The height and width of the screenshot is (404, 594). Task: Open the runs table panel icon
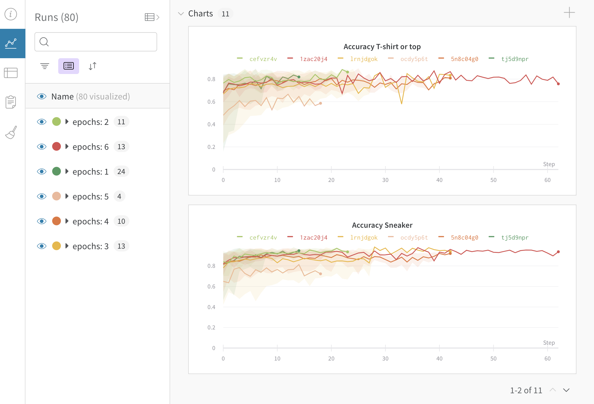click(x=11, y=73)
